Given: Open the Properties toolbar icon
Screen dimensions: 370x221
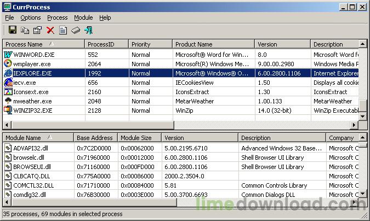Looking at the screenshot, I should [37, 30].
